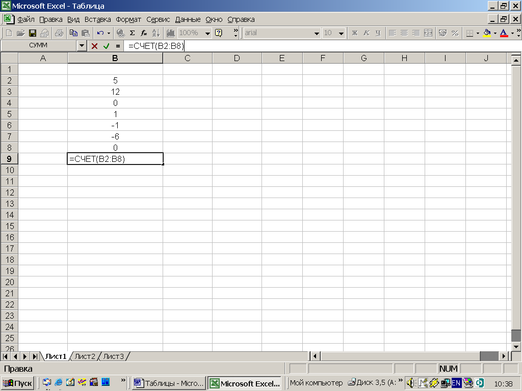Toggle underline formatting (Ч)
The height and width of the screenshot is (391, 522).
point(378,33)
